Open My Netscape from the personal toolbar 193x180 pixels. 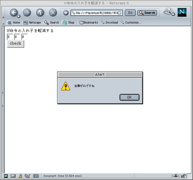click(32, 22)
